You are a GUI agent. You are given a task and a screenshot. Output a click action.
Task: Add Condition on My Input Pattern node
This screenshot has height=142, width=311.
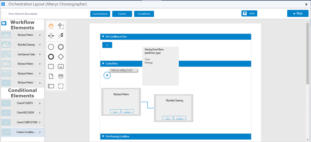coord(127,111)
